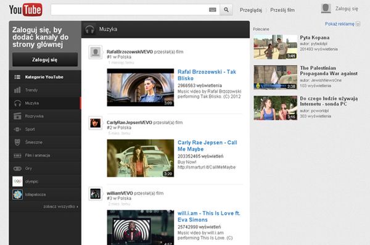Click '#2 w Polska' ranking text
The image size is (370, 245).
point(119,128)
